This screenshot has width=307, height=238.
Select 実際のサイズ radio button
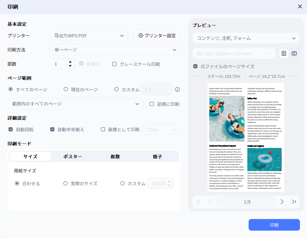[x=65, y=183]
